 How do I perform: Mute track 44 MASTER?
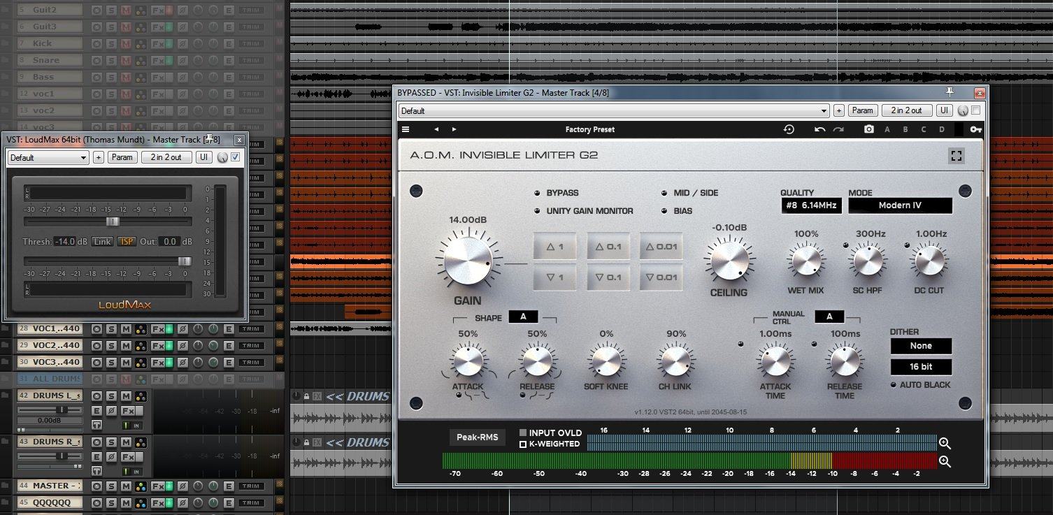(x=126, y=486)
